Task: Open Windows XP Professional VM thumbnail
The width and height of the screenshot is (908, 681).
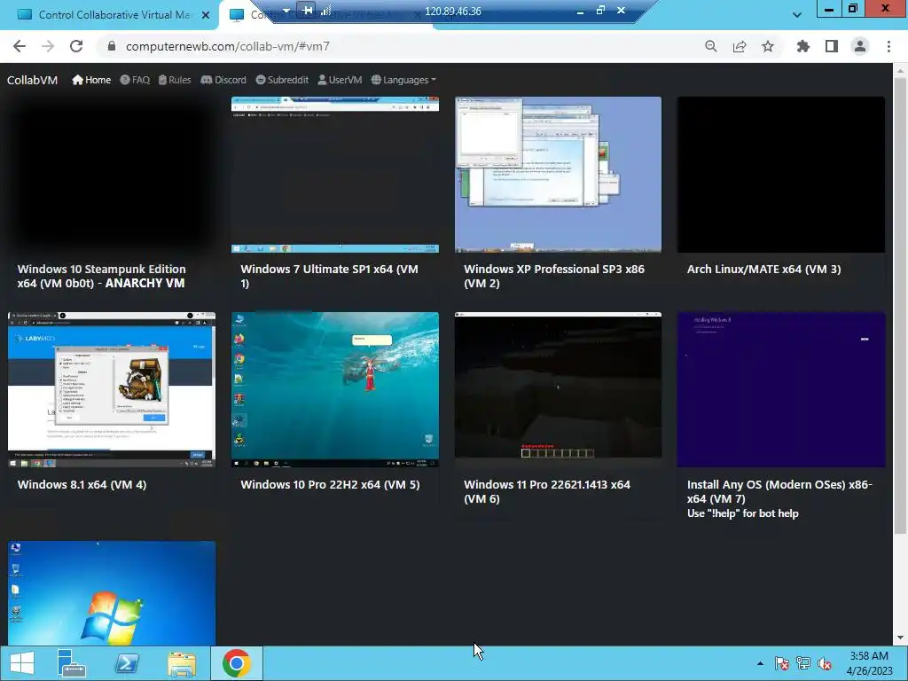Action: point(559,175)
